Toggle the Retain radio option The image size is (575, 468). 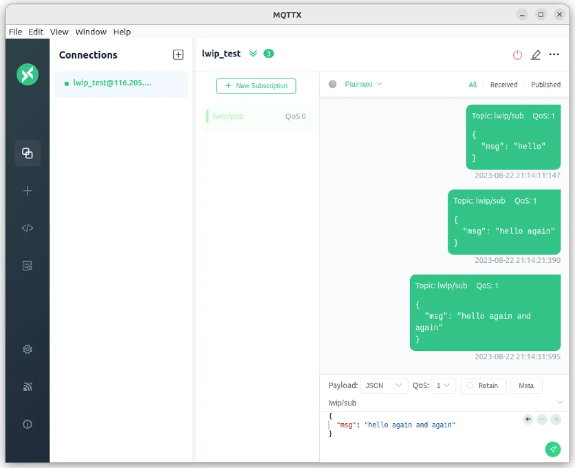[x=470, y=385]
